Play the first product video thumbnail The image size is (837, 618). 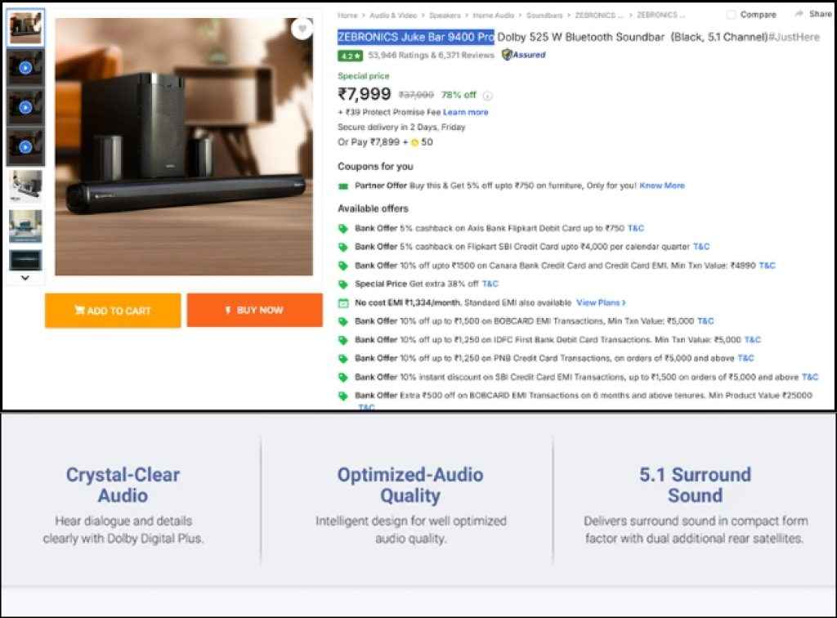[25, 68]
